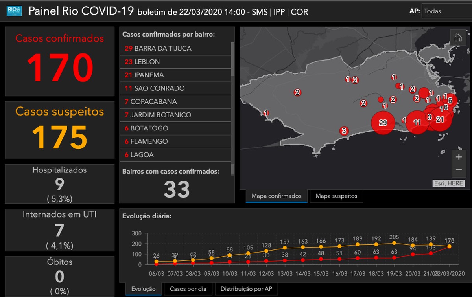472x297 pixels.
Task: Open the AP Todas dropdown
Action: click(446, 11)
